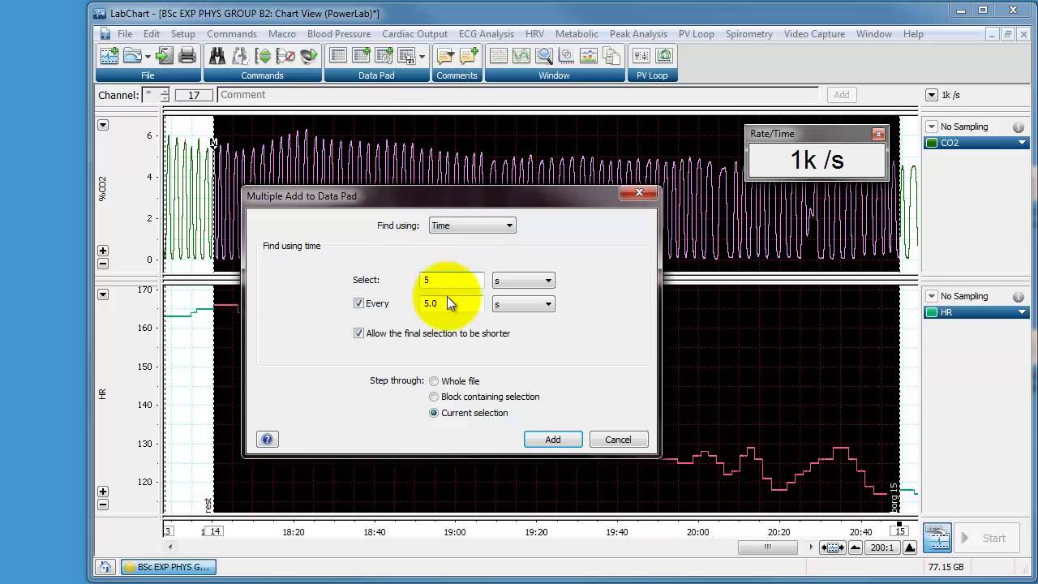Click the green up-down arrows Commands icon
The height and width of the screenshot is (584, 1038).
[x=263, y=56]
